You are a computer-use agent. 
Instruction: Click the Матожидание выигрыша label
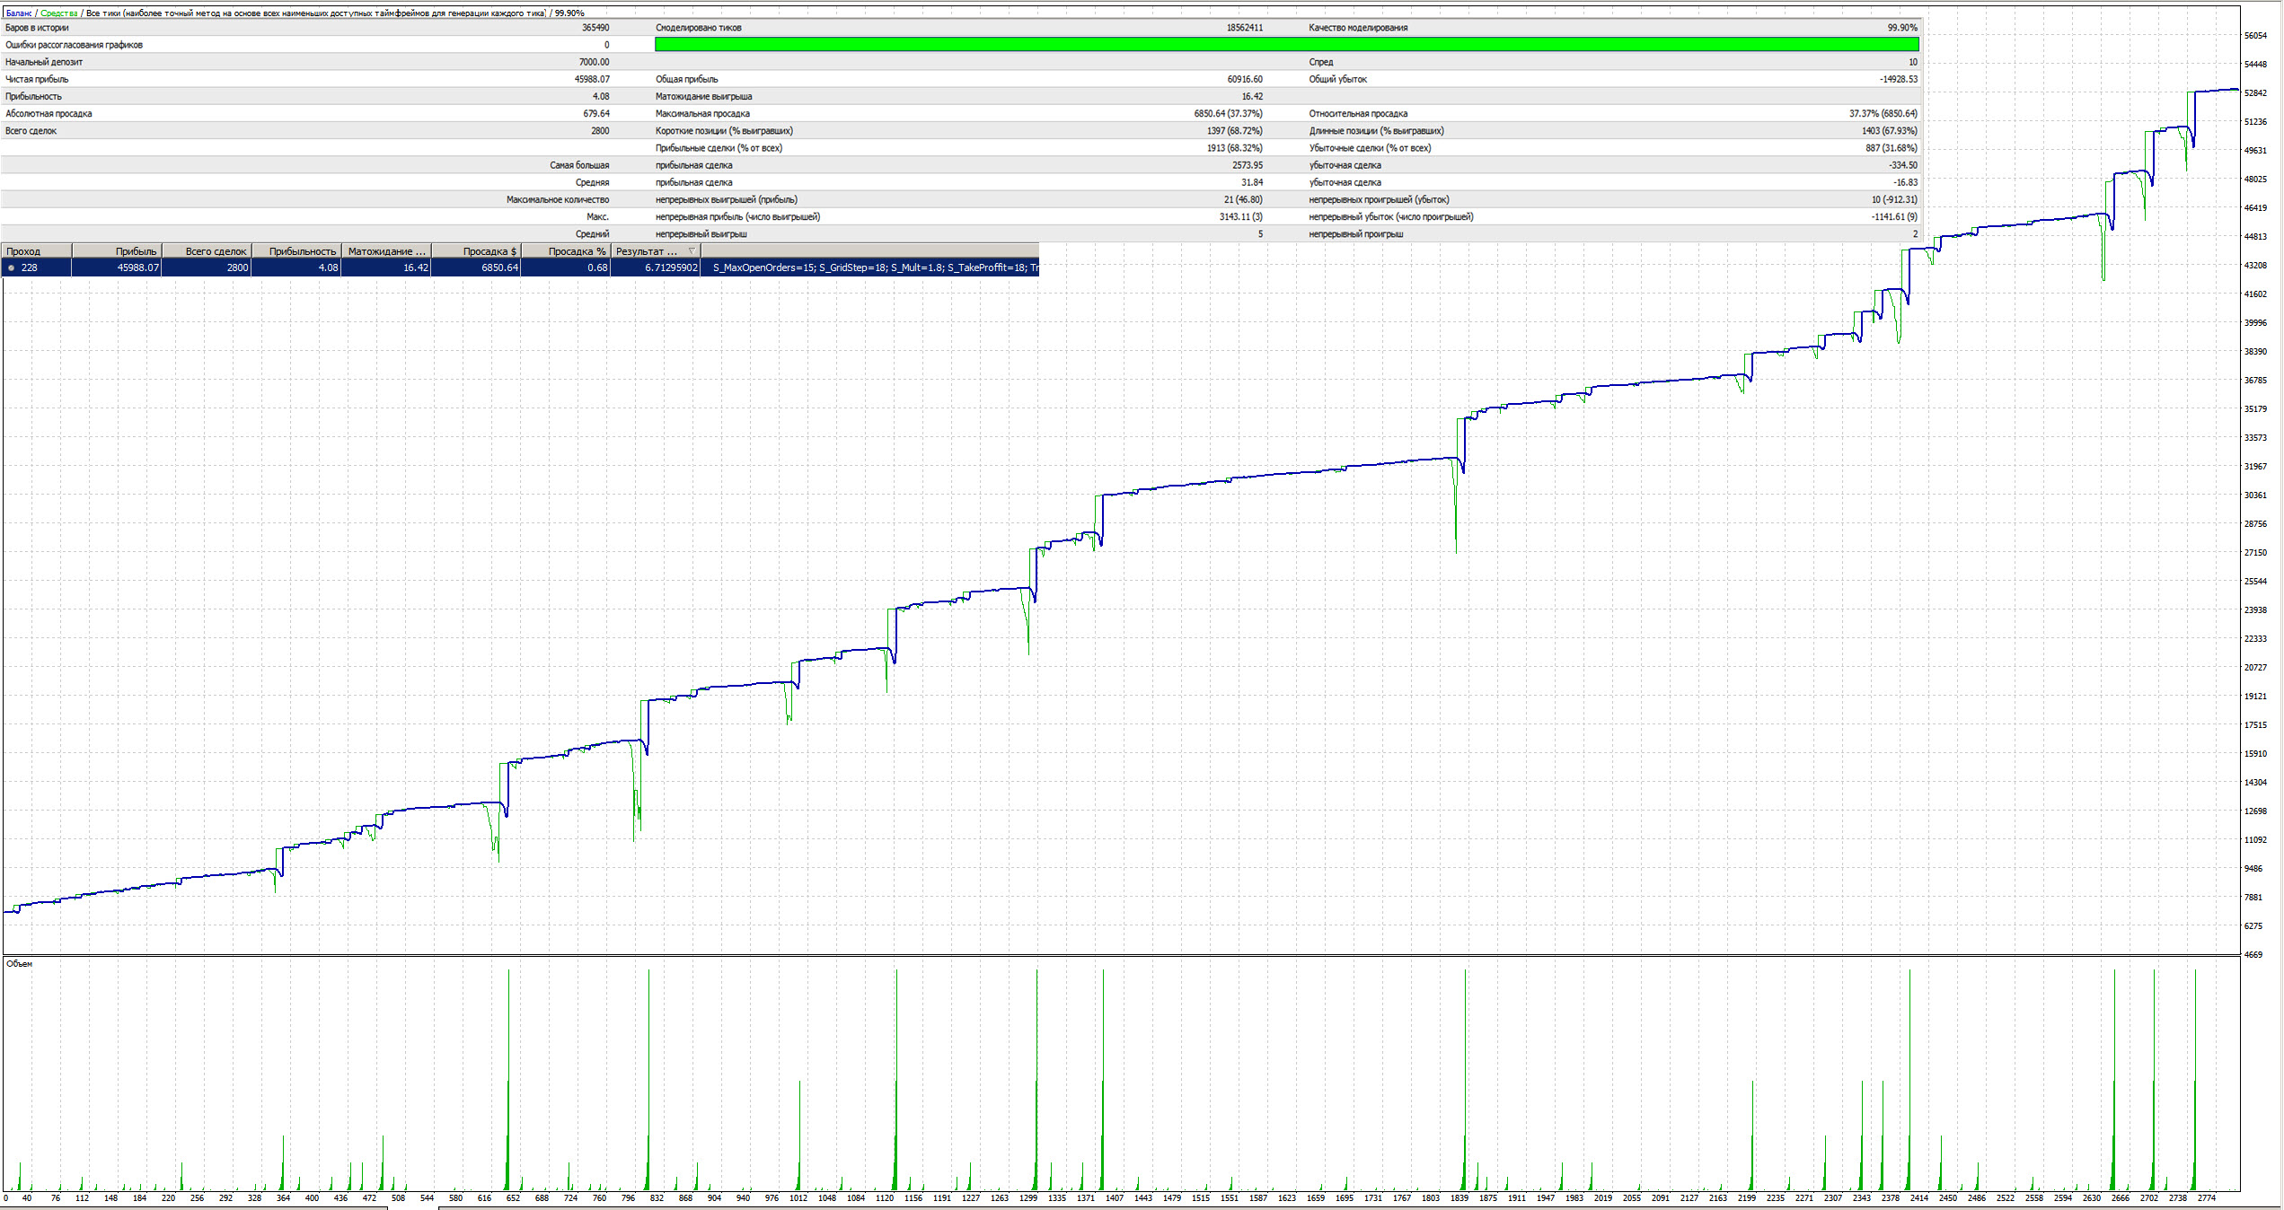point(704,96)
